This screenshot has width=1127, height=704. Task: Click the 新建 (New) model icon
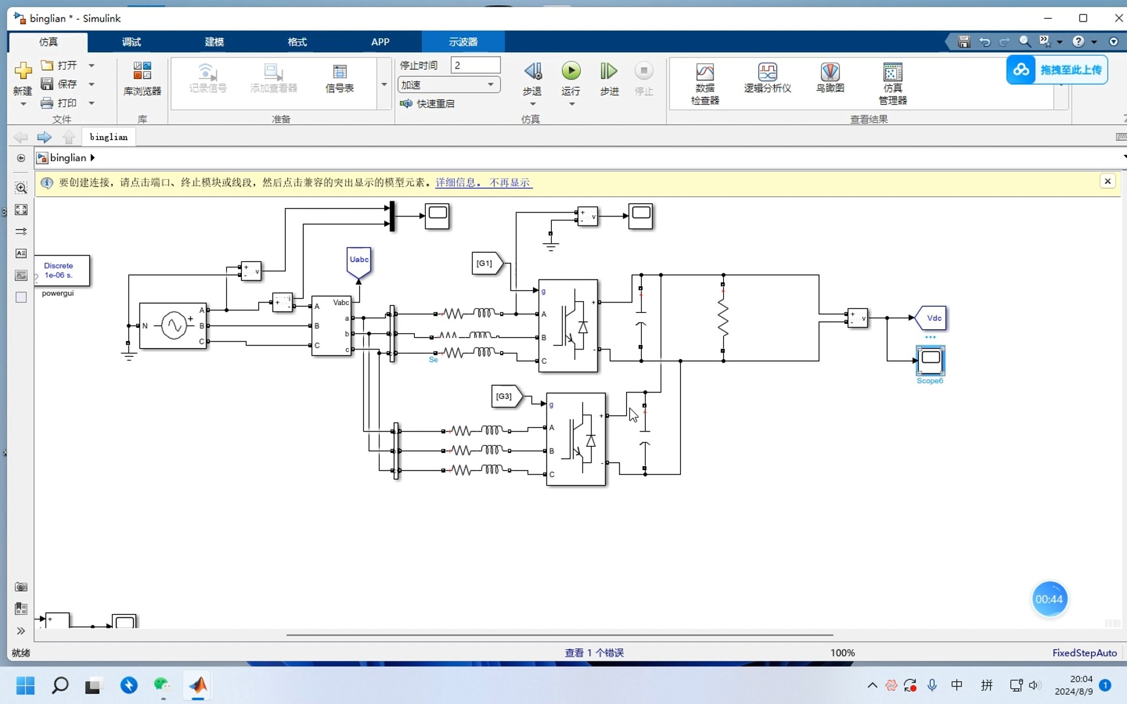click(23, 70)
